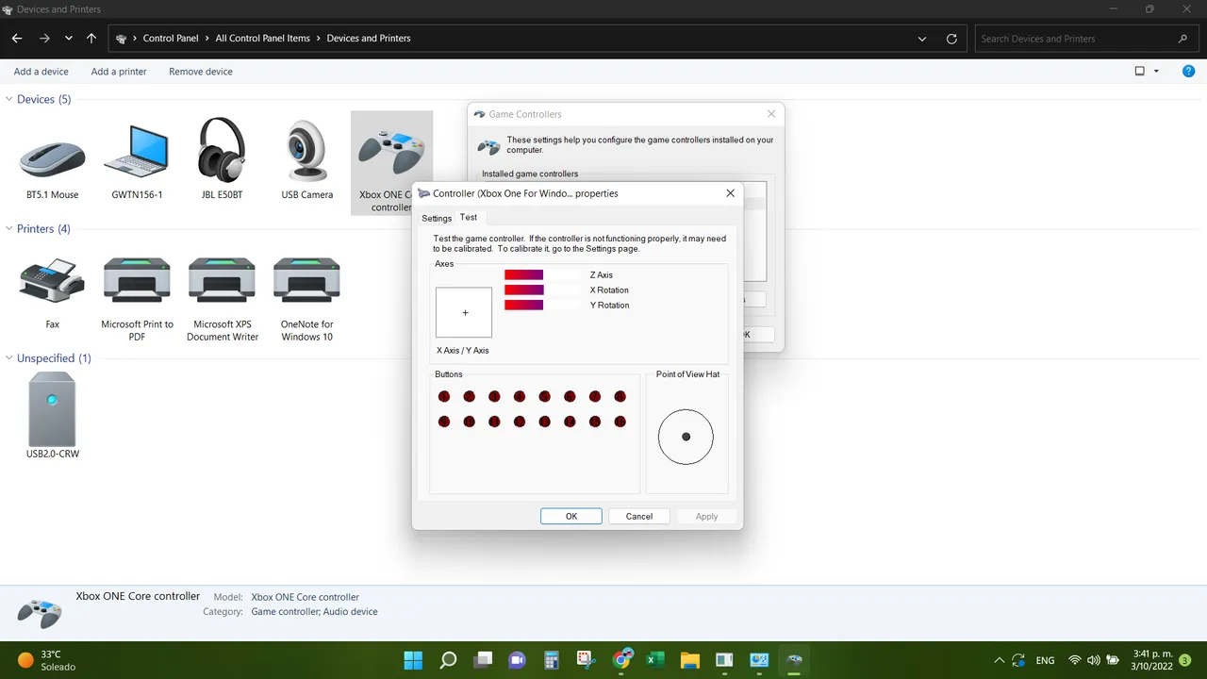Click Xbox ONE Core controller details icon
This screenshot has width=1207, height=679.
[x=40, y=611]
